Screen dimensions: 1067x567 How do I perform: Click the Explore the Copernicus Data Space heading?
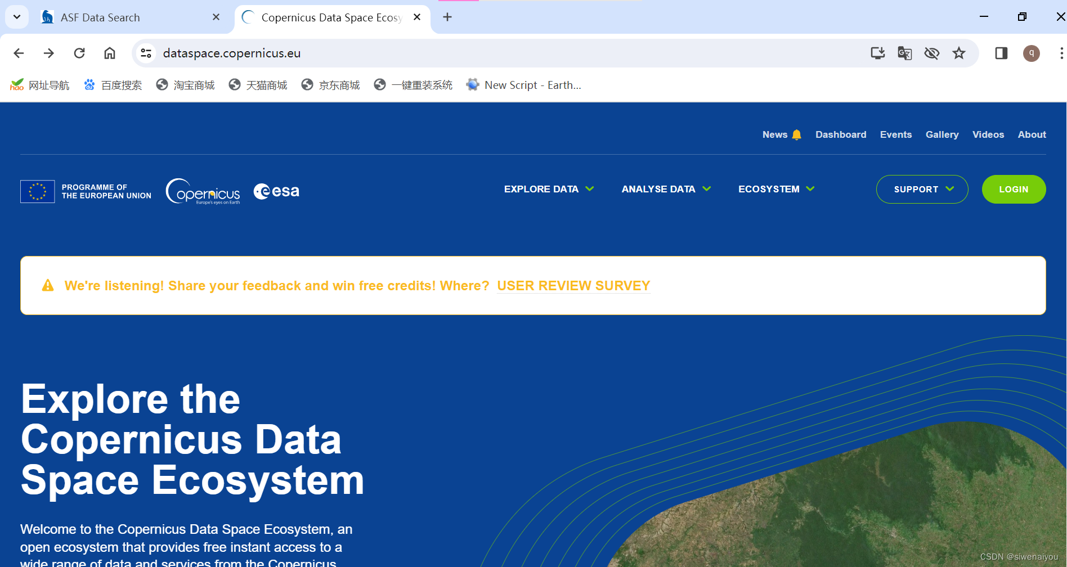(x=192, y=439)
